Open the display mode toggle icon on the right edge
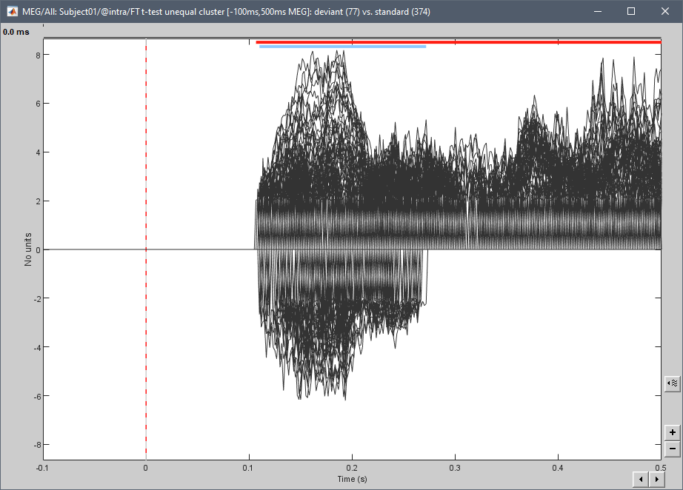The image size is (683, 490). coord(673,383)
